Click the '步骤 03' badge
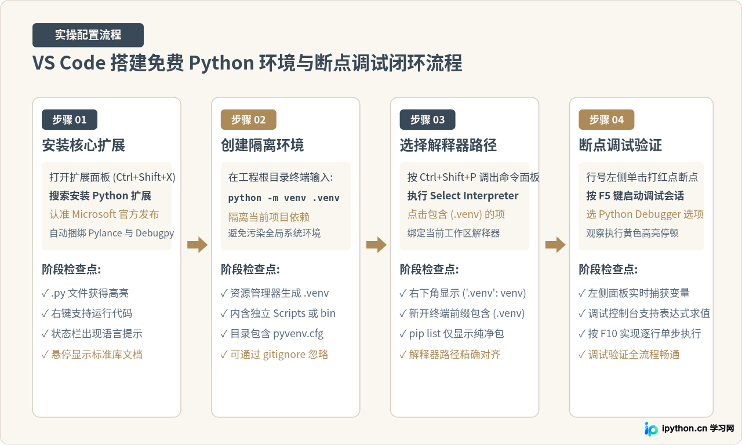Screen dimensions: 742x445 click(428, 120)
